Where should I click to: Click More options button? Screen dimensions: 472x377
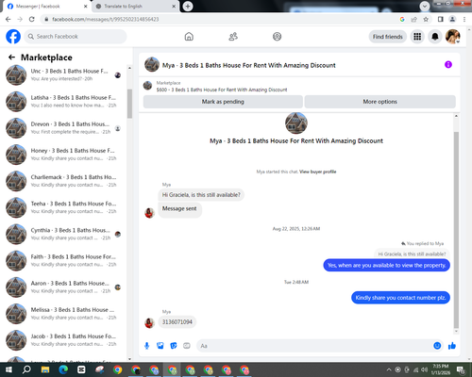pos(379,102)
